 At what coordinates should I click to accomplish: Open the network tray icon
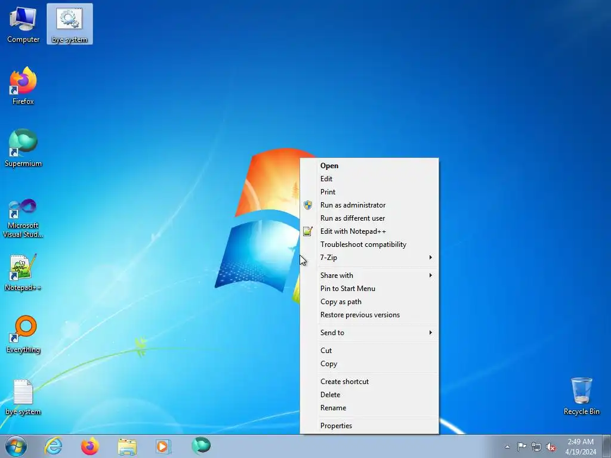pos(536,447)
